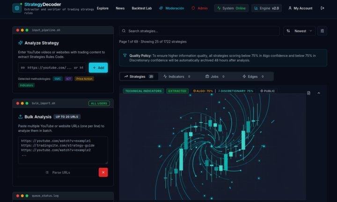Open the Moderación section

(171, 8)
